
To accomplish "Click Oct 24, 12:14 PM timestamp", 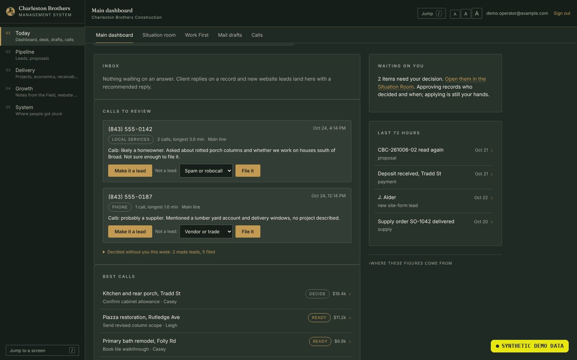I will click(x=328, y=196).
